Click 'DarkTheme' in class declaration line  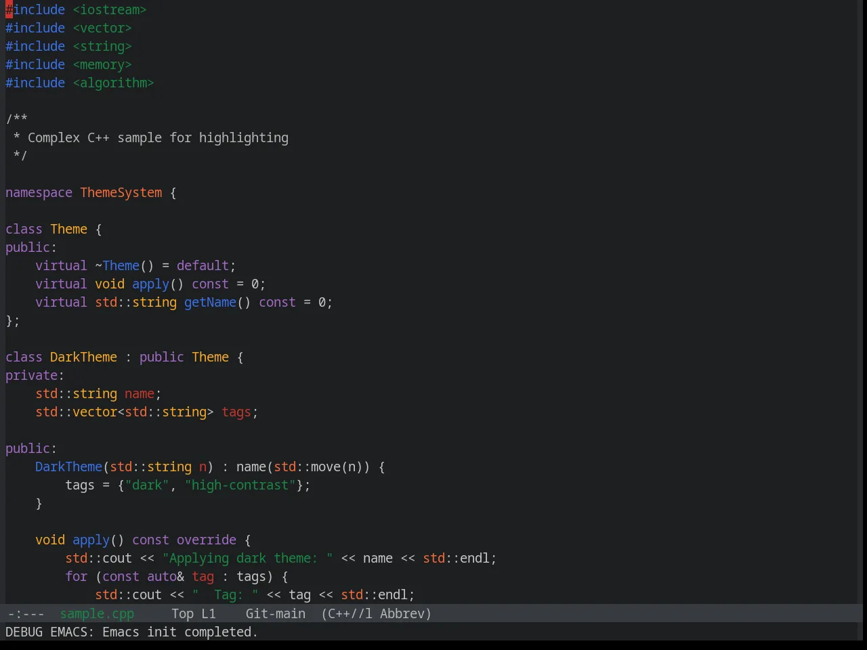click(x=83, y=357)
